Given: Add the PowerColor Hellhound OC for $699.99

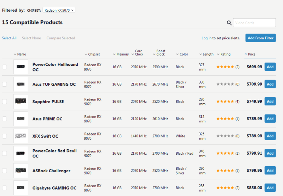Looking at the screenshot, I should point(270,67).
